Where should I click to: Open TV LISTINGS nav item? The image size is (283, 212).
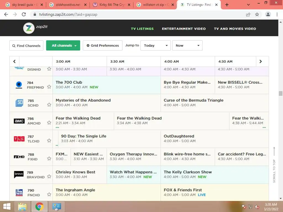pyautogui.click(x=142, y=29)
